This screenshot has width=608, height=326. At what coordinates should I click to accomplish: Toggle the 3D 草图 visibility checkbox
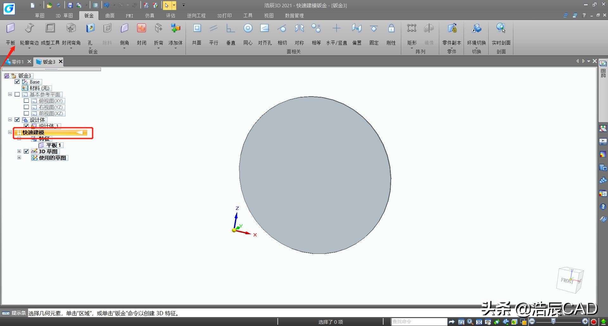[x=26, y=151]
